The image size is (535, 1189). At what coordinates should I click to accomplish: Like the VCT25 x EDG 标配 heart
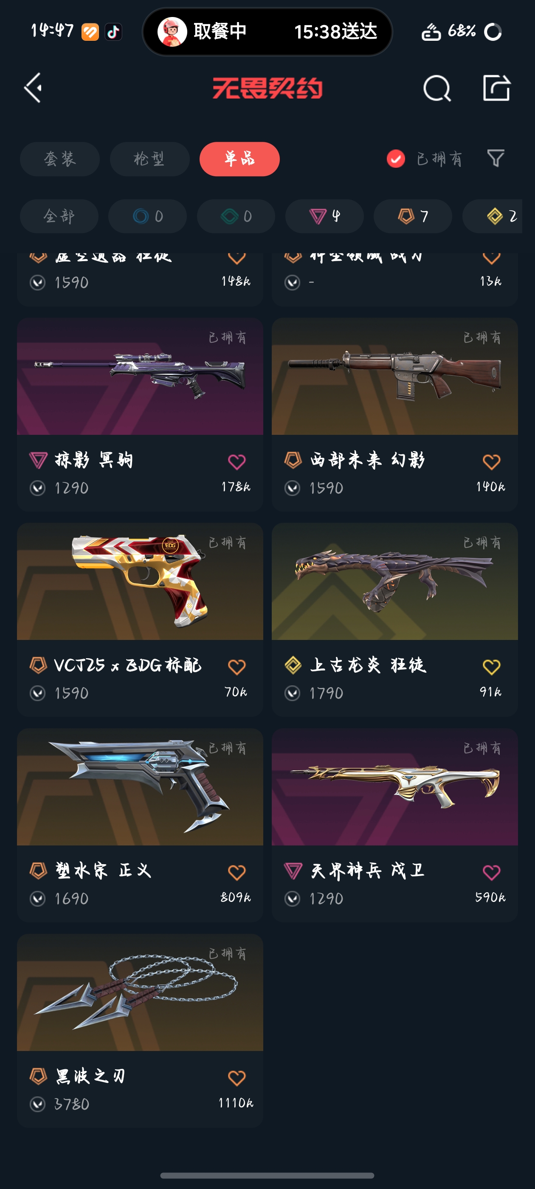tap(237, 667)
